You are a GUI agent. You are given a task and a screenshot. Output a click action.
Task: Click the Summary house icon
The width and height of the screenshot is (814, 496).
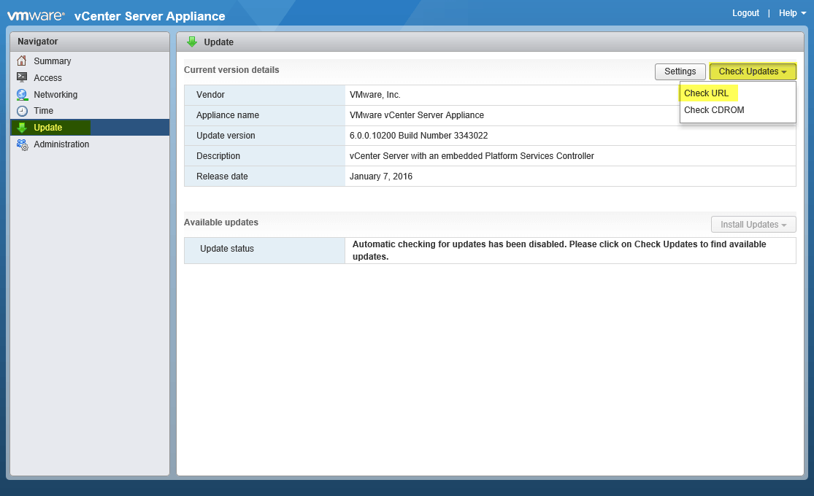click(x=22, y=61)
